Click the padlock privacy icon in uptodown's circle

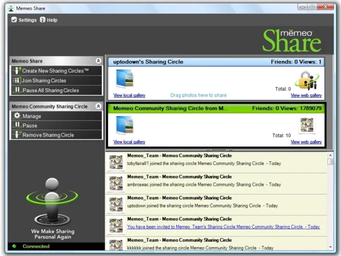(307, 80)
